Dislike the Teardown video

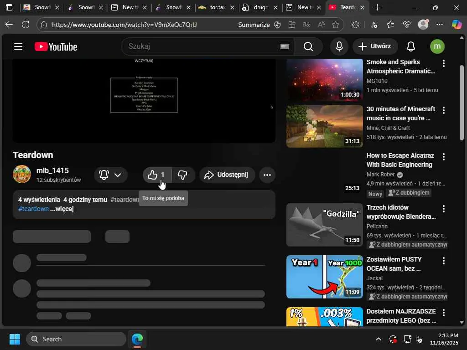183,175
